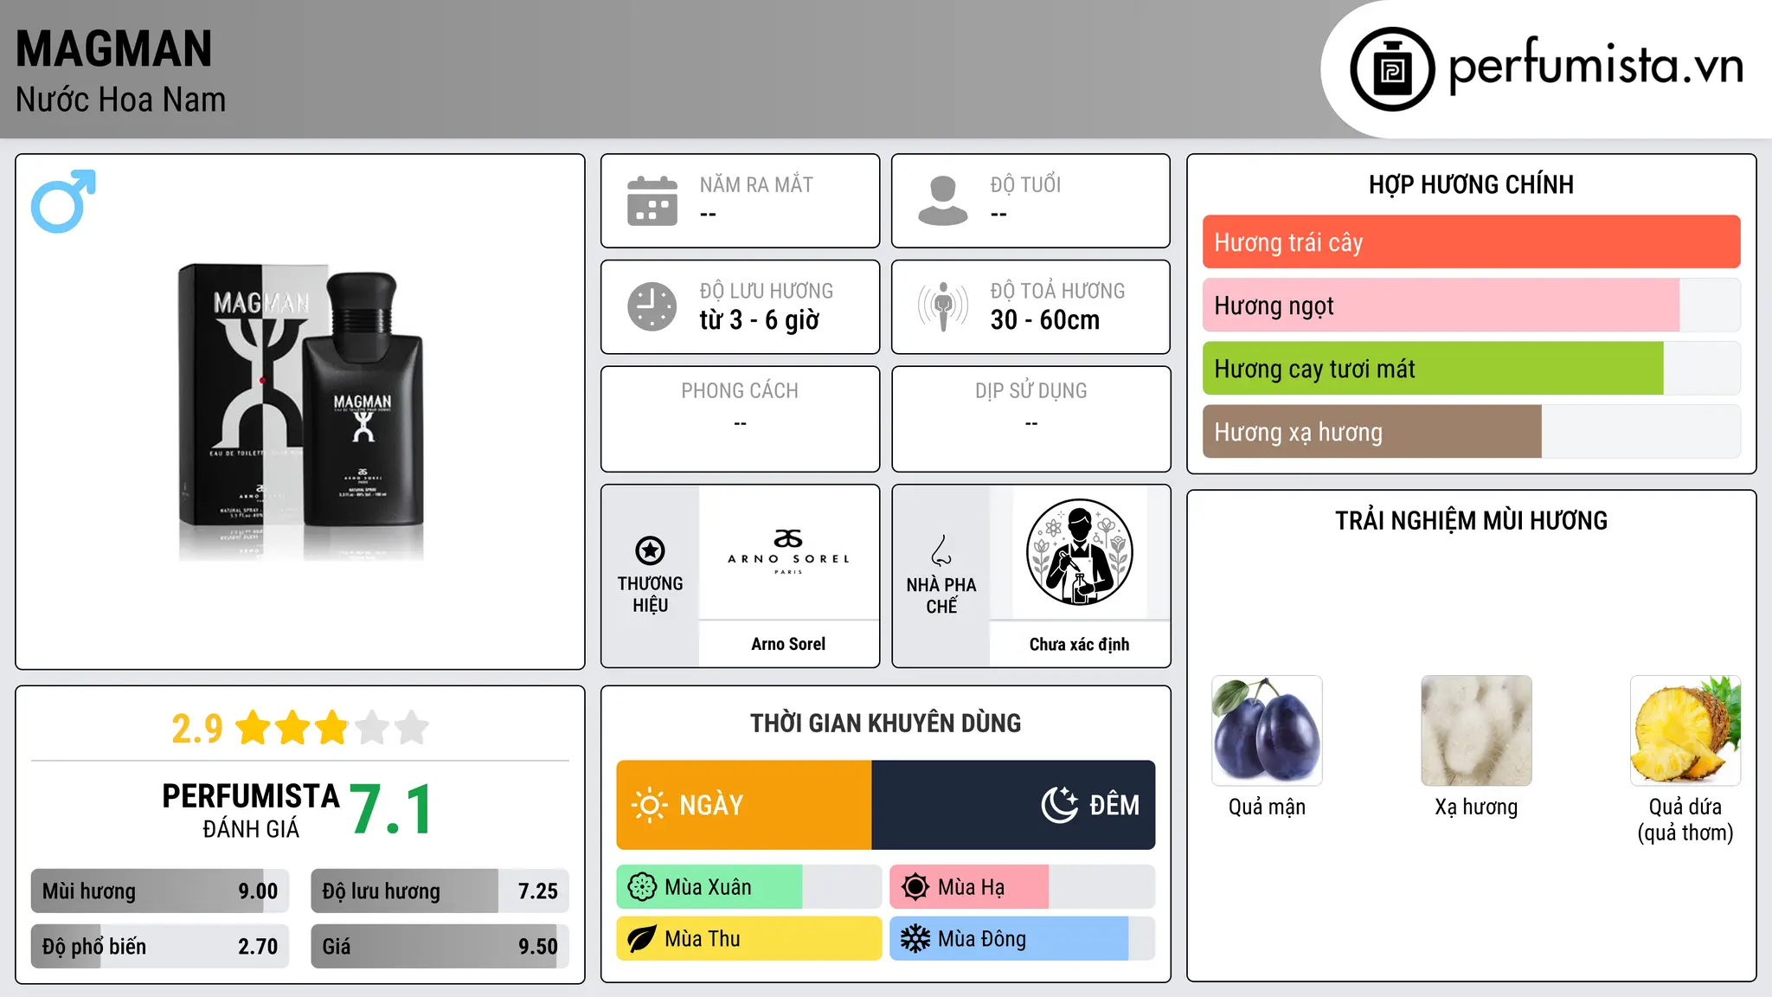Select the Quả dứa pineapple note image
The height and width of the screenshot is (997, 1772).
[x=1685, y=730]
